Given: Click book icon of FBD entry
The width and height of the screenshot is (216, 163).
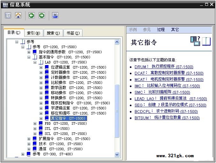Looking at the screenshot, I should coord(41,123).
